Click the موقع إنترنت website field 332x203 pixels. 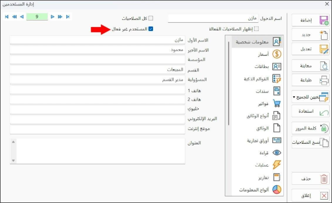tap(97, 129)
